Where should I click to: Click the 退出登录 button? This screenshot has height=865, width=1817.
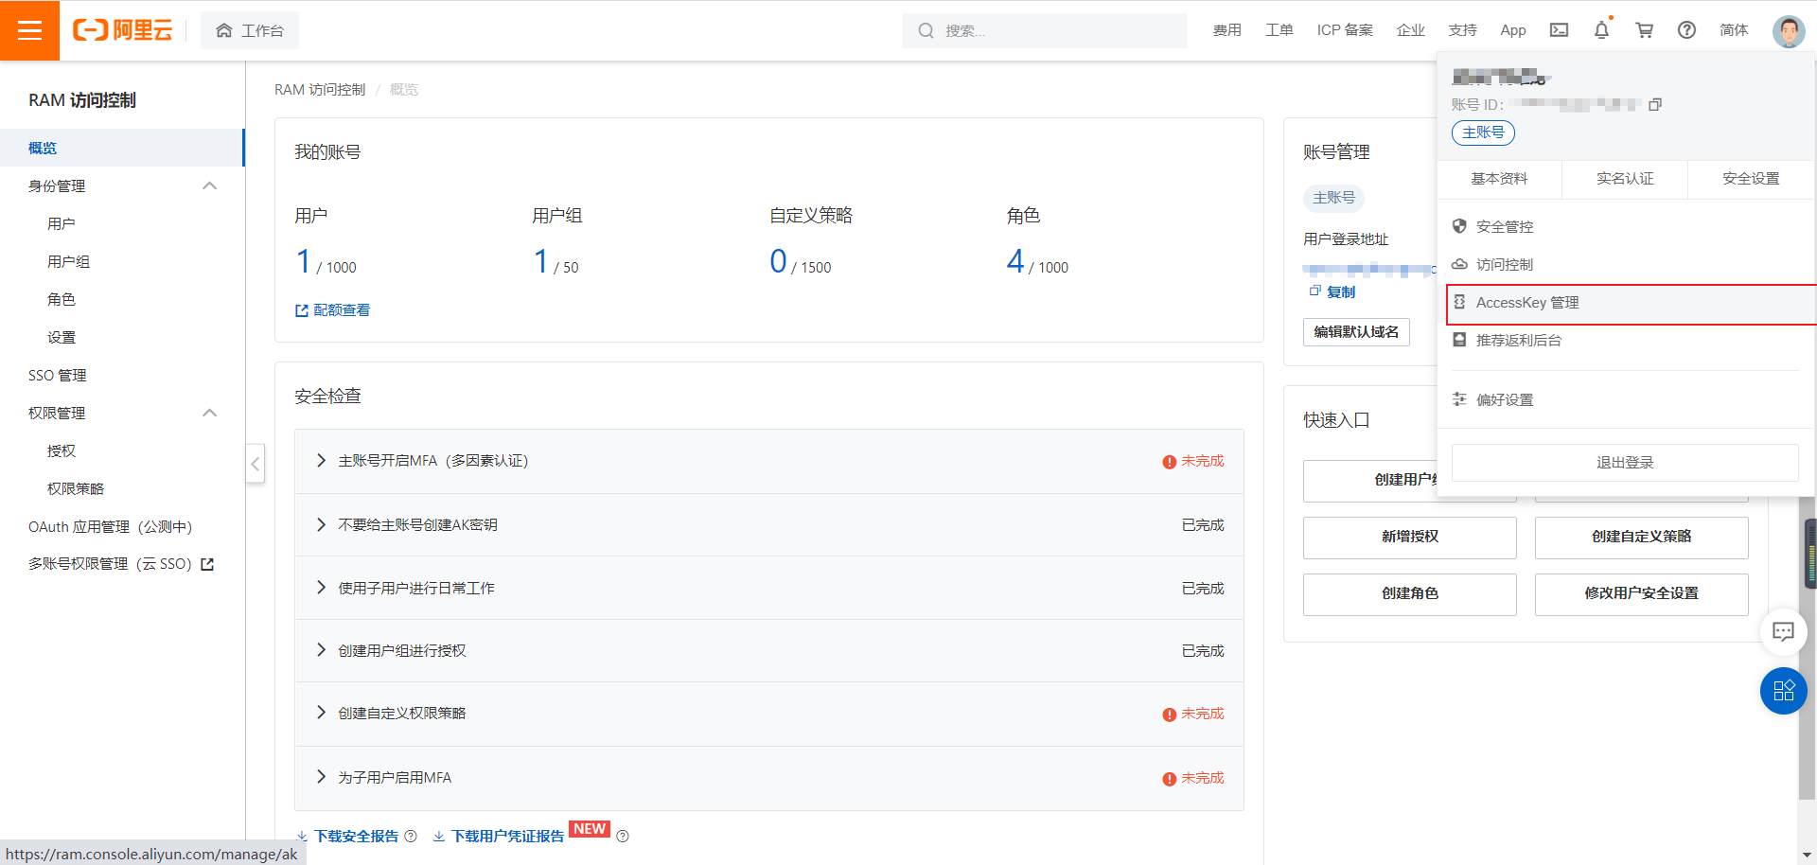(1625, 463)
